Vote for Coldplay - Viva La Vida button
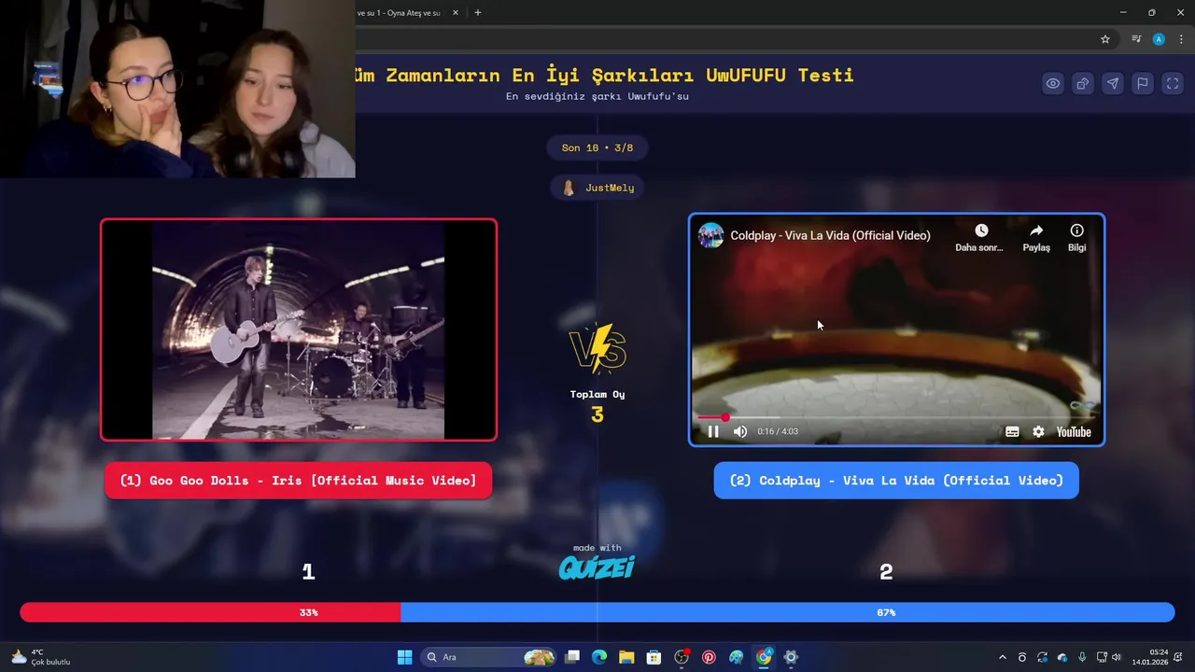Screen dimensions: 1195x672 click(896, 480)
